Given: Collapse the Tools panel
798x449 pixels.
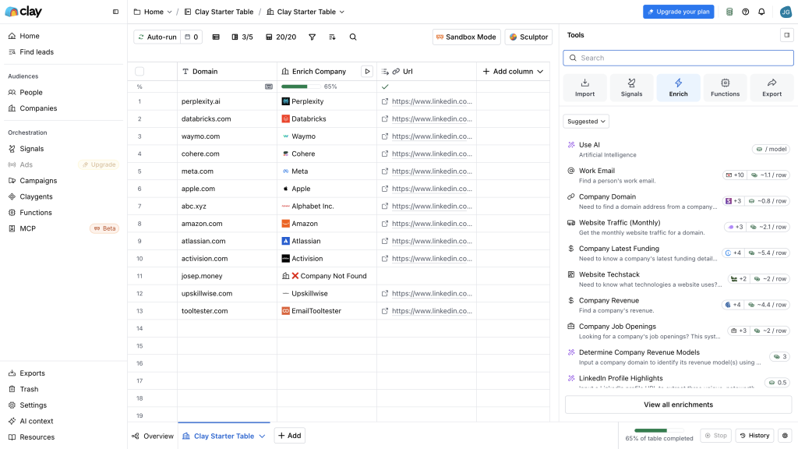Looking at the screenshot, I should [x=787, y=35].
